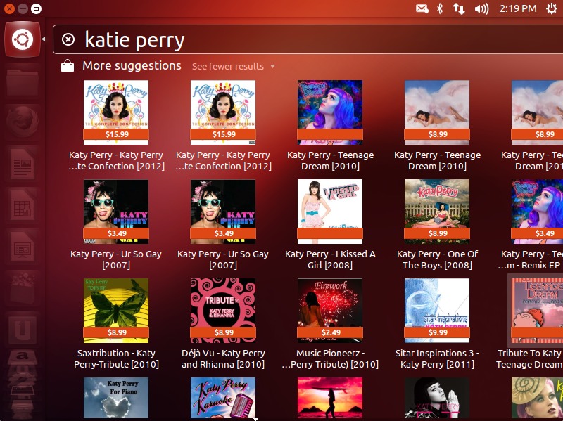
Task: Open the network connections indicator
Action: pyautogui.click(x=459, y=8)
